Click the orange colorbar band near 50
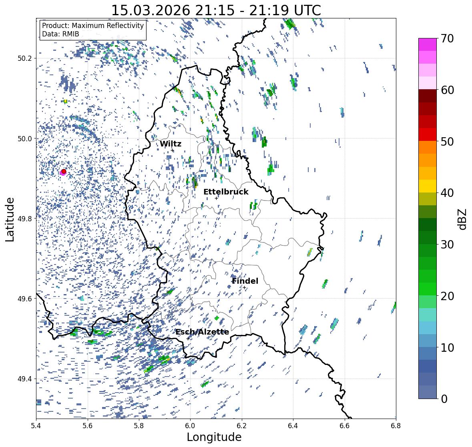The height and width of the screenshot is (447, 472). [x=427, y=147]
